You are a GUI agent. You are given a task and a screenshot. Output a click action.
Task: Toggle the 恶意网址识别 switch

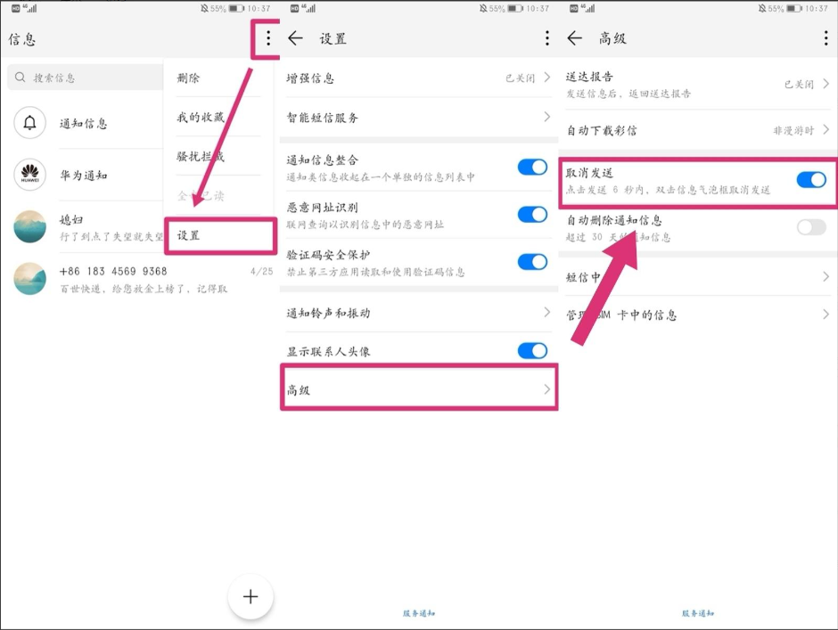pos(532,214)
